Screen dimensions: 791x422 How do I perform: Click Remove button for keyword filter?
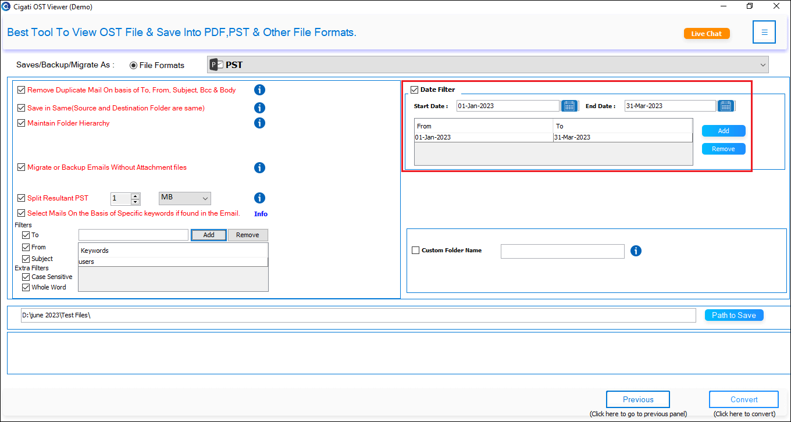[248, 235]
